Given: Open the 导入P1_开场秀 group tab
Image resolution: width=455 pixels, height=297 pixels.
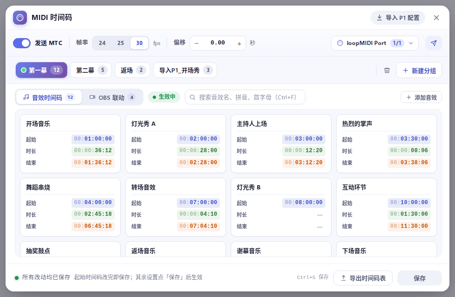Looking at the screenshot, I should pos(185,70).
